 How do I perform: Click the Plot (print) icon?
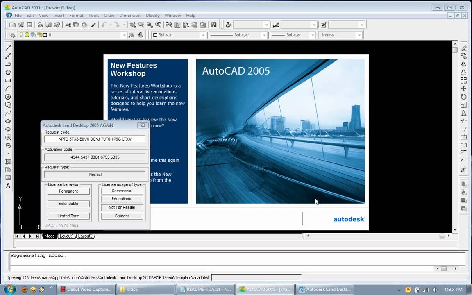point(40,25)
